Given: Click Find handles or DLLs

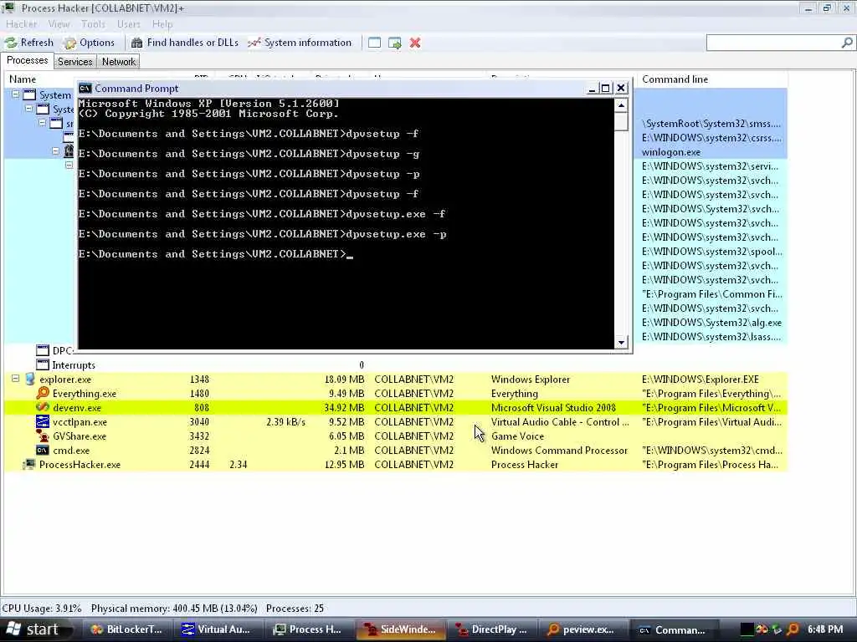Looking at the screenshot, I should (x=185, y=43).
